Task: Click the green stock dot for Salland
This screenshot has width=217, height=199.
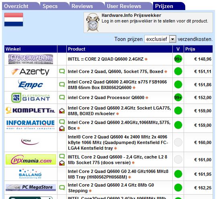Action: click(x=178, y=174)
